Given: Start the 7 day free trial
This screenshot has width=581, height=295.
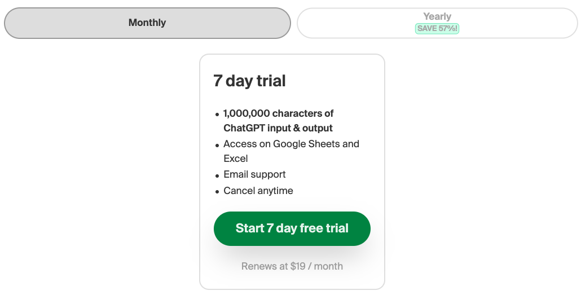Looking at the screenshot, I should point(292,228).
